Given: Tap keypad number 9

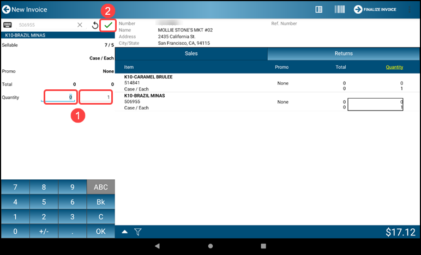Looking at the screenshot, I should [x=72, y=187].
